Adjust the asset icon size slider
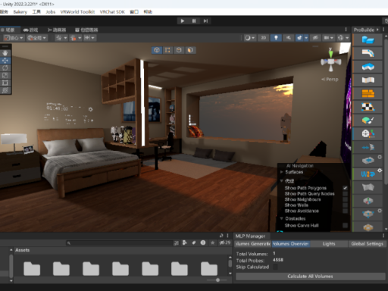Screen dimensions: 388x291 217,280
